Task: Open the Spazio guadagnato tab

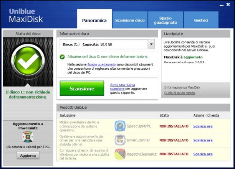Action: 165,20
